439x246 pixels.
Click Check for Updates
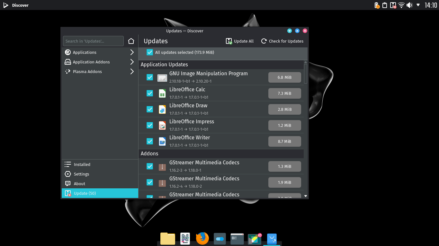pos(282,41)
